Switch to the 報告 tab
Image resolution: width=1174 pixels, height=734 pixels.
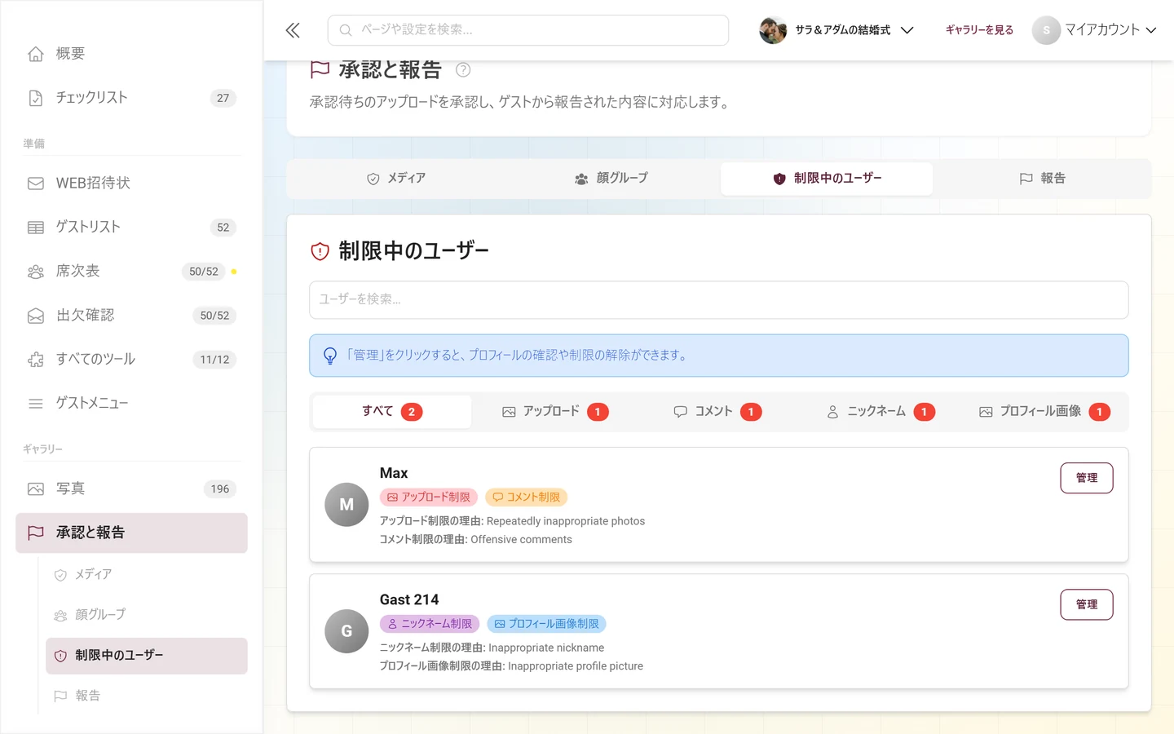(1042, 179)
